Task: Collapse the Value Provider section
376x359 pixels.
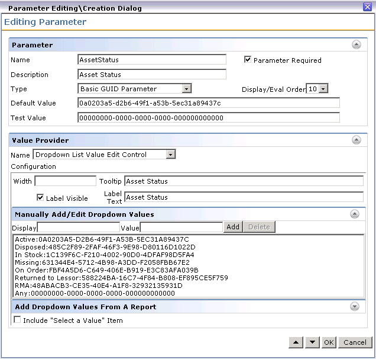Action: (x=356, y=140)
